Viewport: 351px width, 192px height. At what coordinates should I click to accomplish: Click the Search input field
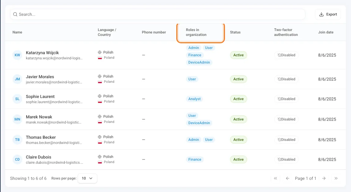[x=158, y=14]
